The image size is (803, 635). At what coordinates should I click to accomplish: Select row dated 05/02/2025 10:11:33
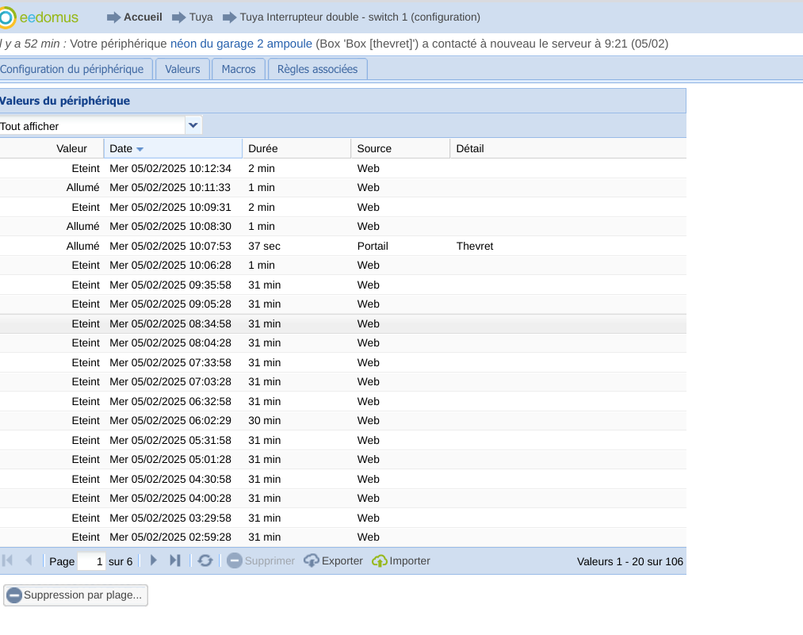pos(343,187)
